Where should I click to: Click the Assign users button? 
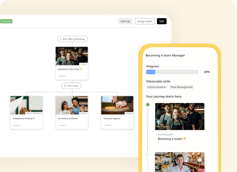point(145,21)
